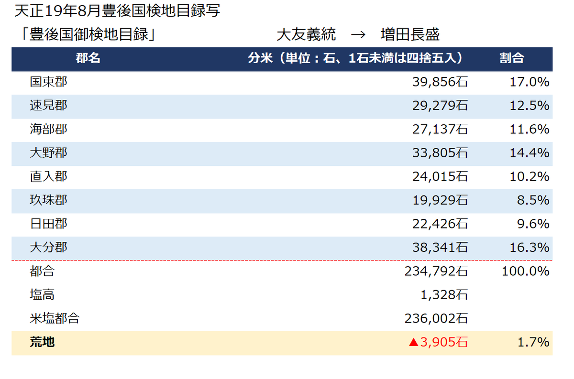
Task: Click the 都合 total row label
Action: [x=42, y=271]
